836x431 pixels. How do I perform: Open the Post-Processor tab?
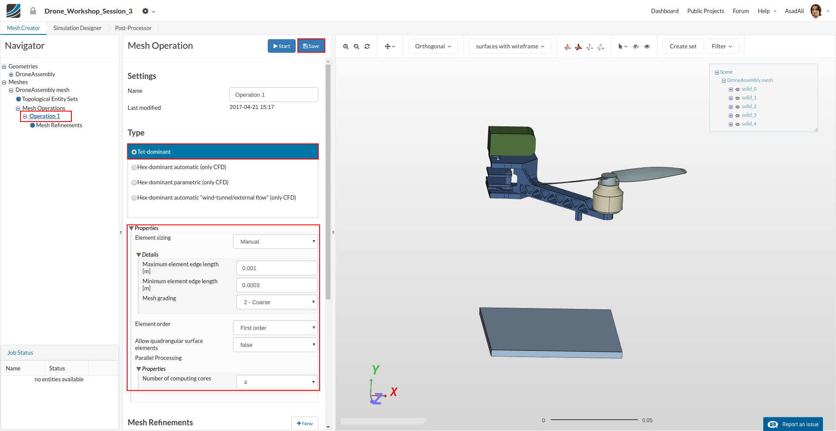[133, 28]
